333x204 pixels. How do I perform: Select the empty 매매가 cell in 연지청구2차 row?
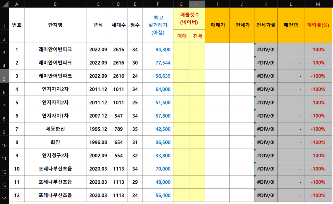coord(217,156)
